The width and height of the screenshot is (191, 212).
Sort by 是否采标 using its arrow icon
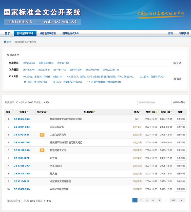pyautogui.click(x=47, y=112)
